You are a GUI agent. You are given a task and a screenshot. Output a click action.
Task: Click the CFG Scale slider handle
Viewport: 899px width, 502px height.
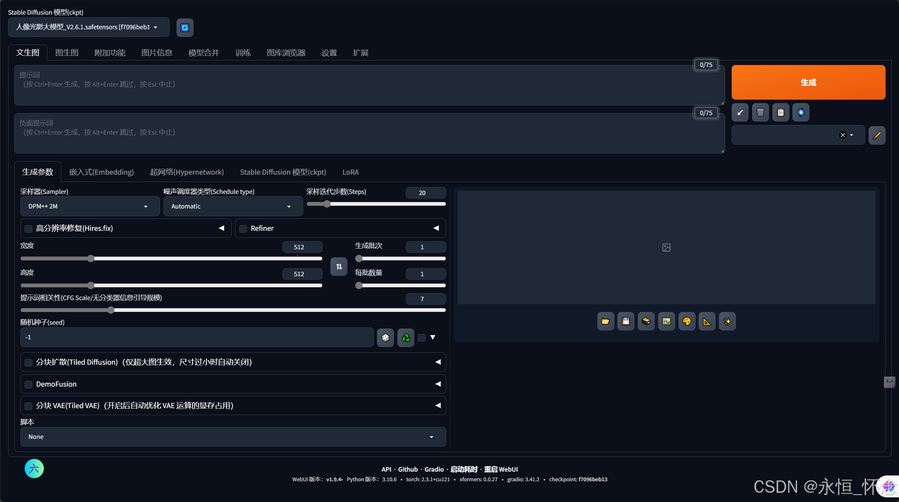click(x=111, y=310)
